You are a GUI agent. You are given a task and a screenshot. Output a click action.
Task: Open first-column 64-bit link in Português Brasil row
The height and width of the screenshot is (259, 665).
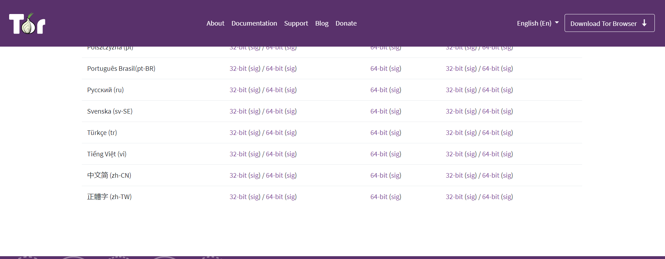[x=274, y=68]
